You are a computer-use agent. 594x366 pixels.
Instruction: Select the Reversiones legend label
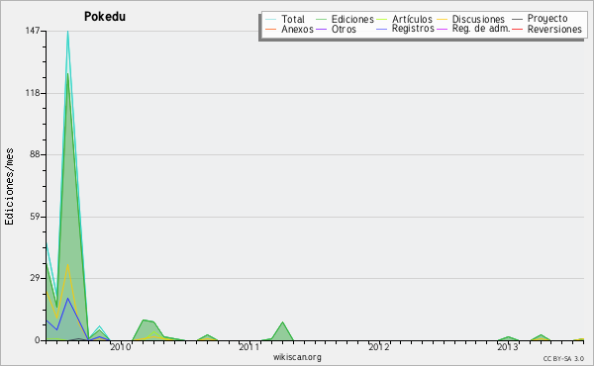pyautogui.click(x=554, y=29)
